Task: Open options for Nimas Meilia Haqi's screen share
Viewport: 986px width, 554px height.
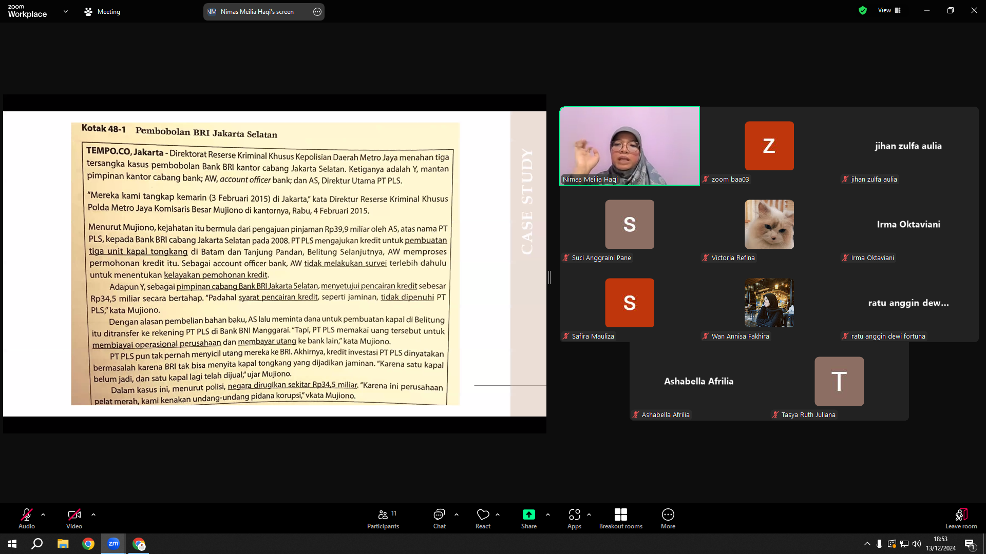Action: click(317, 12)
